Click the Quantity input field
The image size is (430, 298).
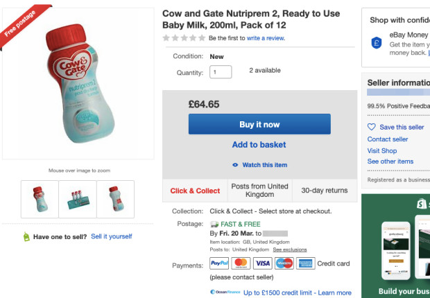click(x=221, y=72)
